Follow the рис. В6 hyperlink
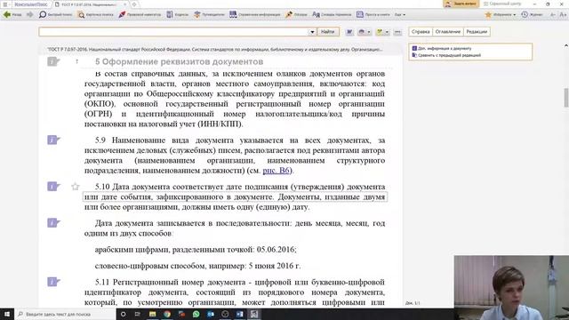Image resolution: width=569 pixels, height=320 pixels. pos(276,170)
